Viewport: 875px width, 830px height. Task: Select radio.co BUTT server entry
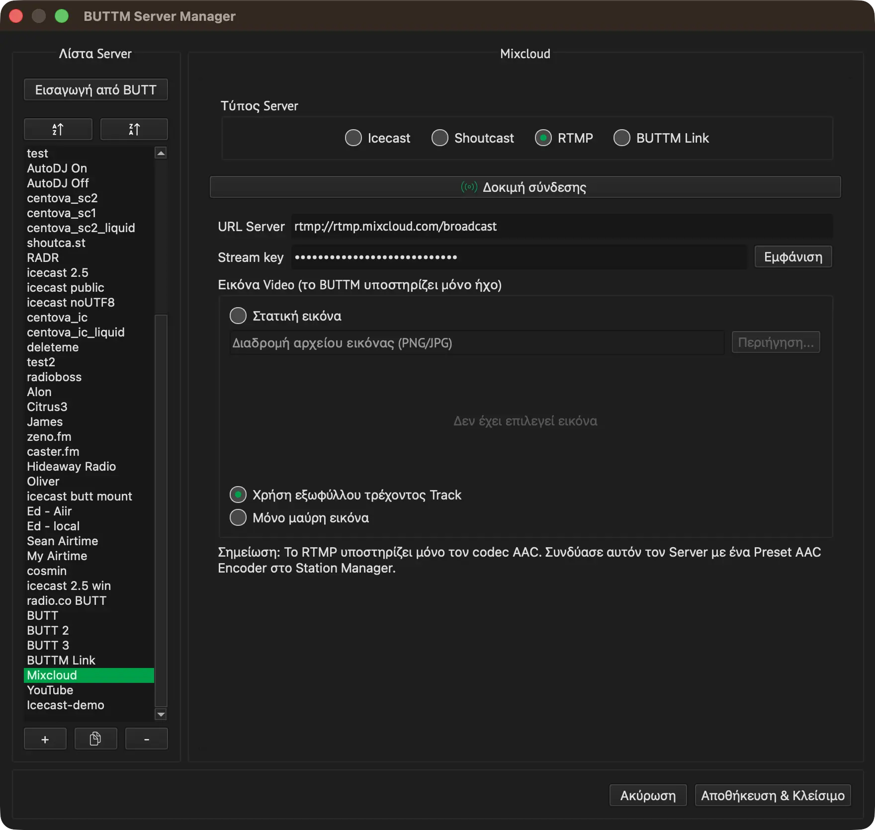point(89,601)
